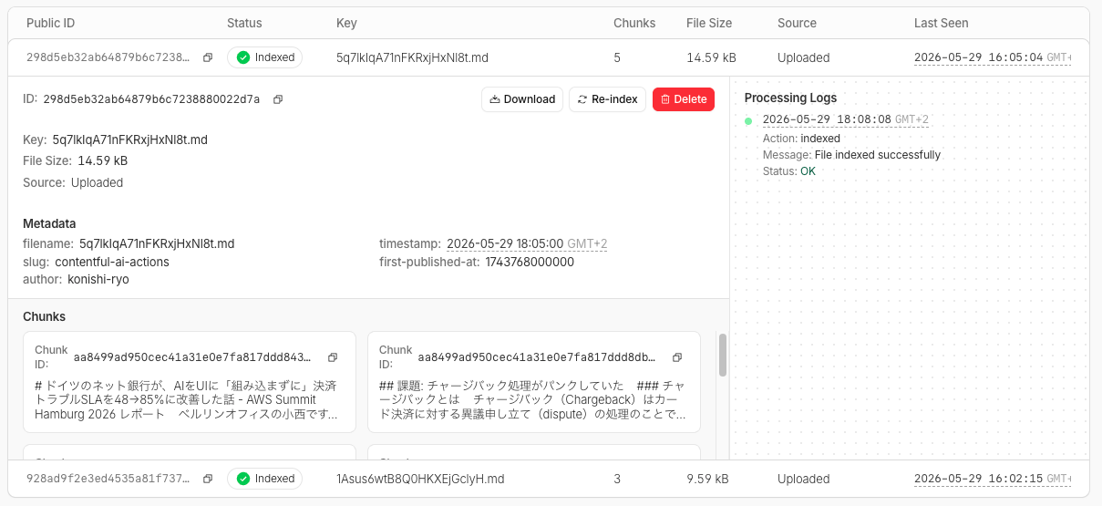Click Source: Uploaded in file details
This screenshot has width=1102, height=506.
coord(73,182)
